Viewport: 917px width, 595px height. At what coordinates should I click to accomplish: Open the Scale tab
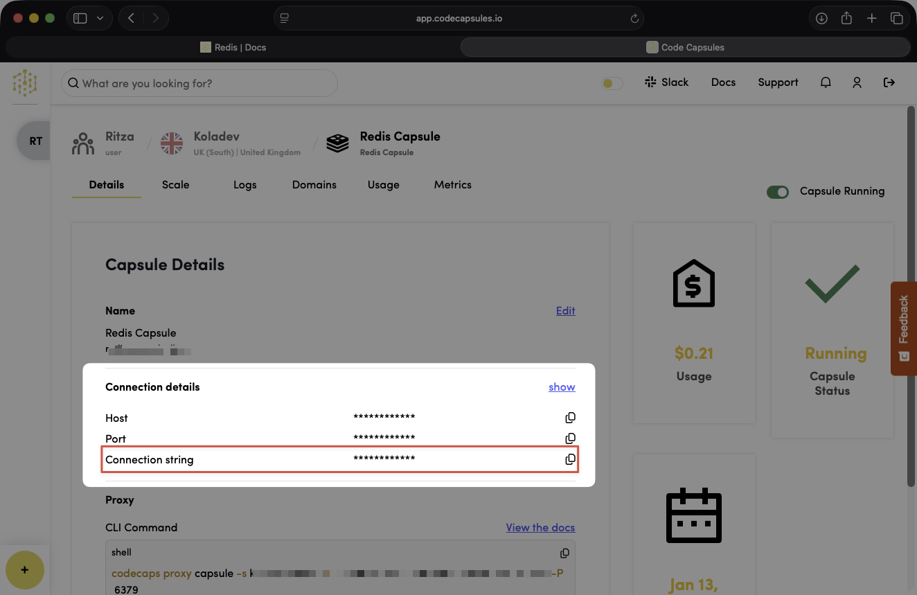tap(175, 185)
